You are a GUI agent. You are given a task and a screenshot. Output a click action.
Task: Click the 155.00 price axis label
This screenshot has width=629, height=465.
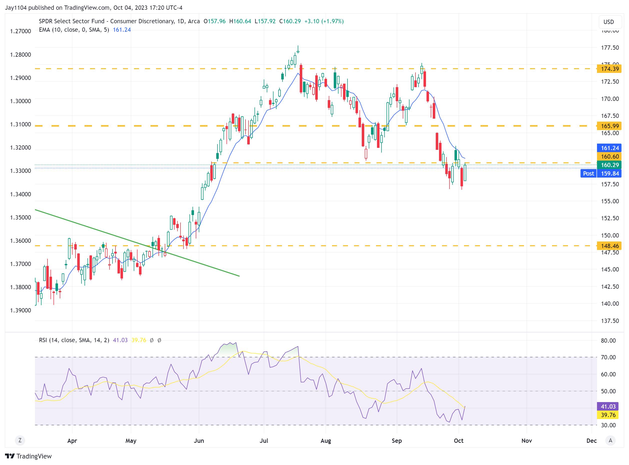point(609,201)
